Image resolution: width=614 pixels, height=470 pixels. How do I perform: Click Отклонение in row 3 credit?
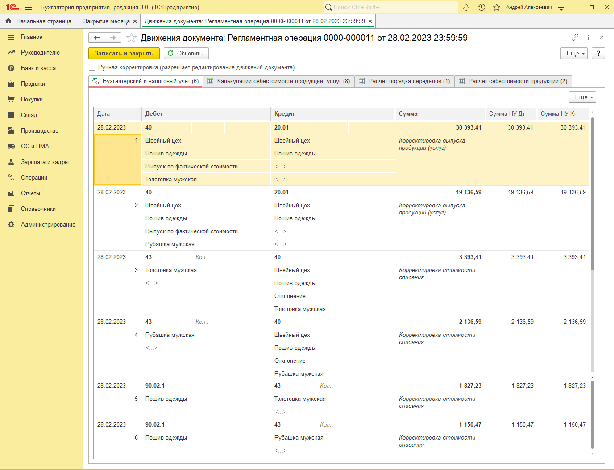point(290,296)
